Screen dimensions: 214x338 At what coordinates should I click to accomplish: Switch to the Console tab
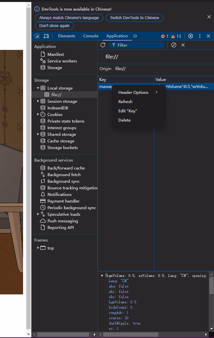tap(91, 36)
